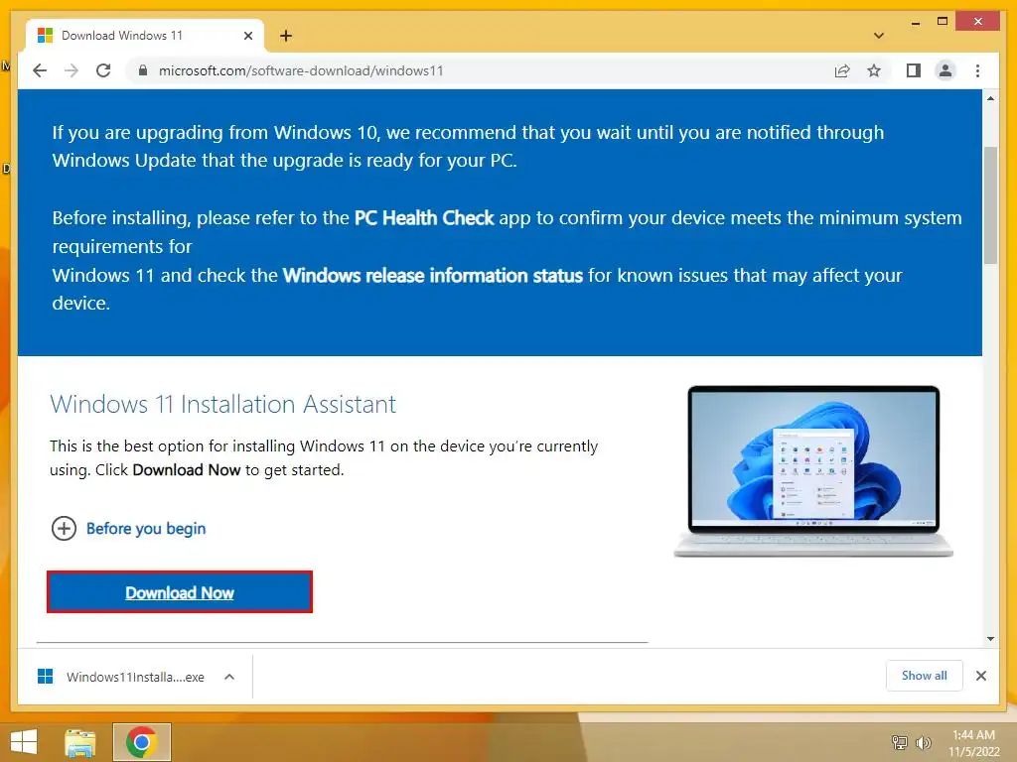Viewport: 1017px width, 762px height.
Task: Click the forward navigation arrow
Action: (72, 70)
